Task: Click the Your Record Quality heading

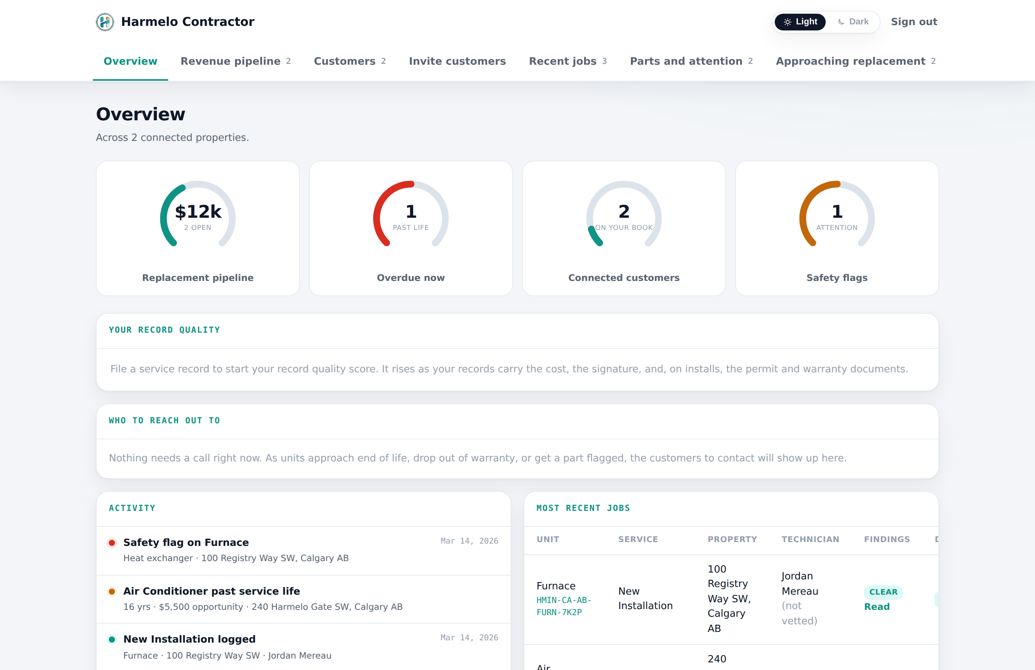Action: 164,330
